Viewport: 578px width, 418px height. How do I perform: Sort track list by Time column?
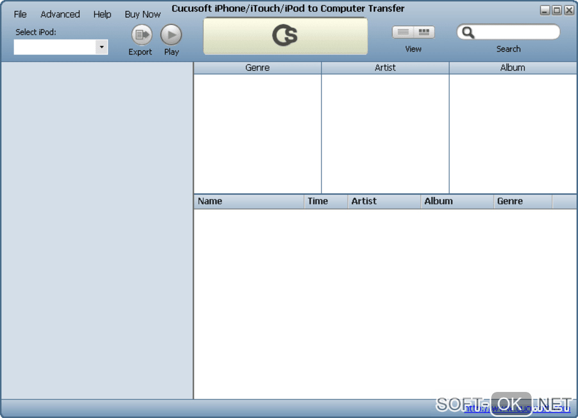326,201
